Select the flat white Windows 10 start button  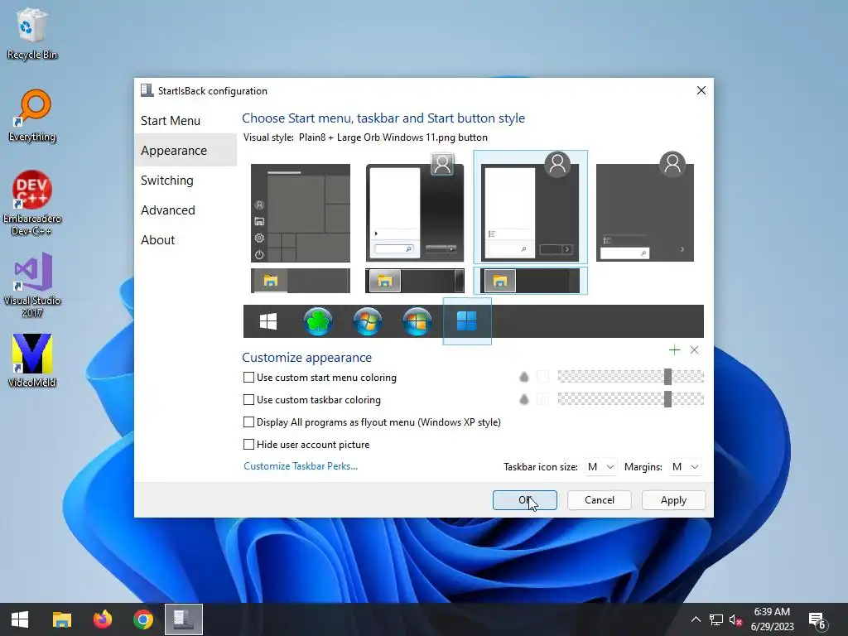tap(268, 321)
